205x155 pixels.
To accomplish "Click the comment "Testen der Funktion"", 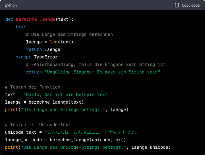I will tap(33, 87).
